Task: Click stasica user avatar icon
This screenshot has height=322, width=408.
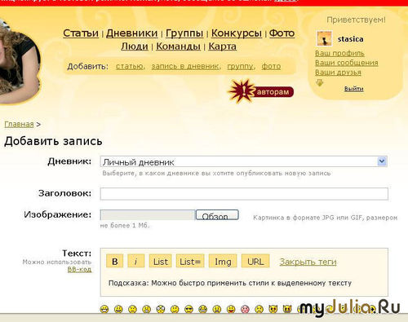Action: 324,38
